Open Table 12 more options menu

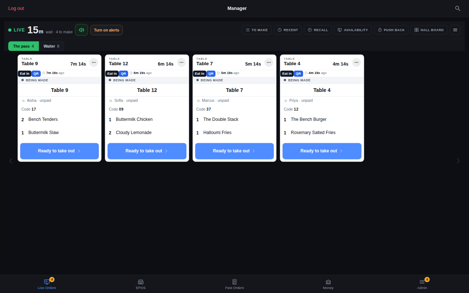pyautogui.click(x=181, y=63)
